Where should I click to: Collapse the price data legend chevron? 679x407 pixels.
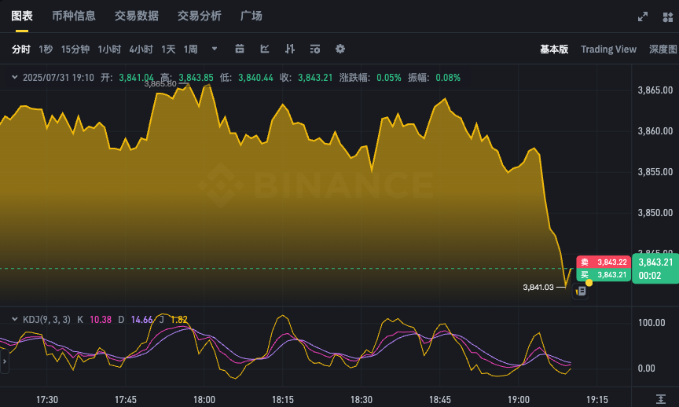point(14,77)
